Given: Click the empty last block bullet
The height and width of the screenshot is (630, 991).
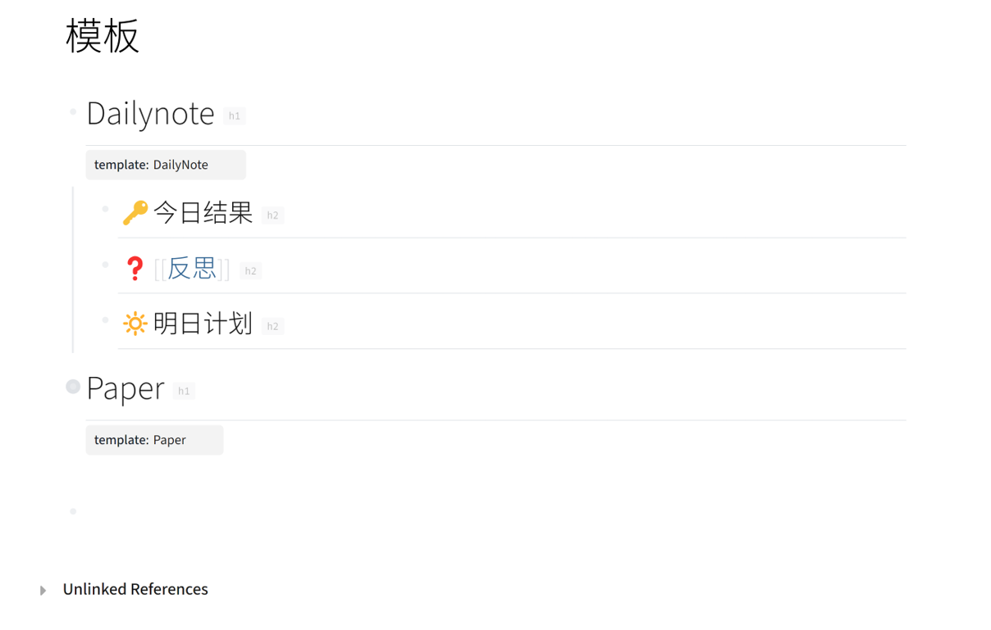Looking at the screenshot, I should click(73, 511).
